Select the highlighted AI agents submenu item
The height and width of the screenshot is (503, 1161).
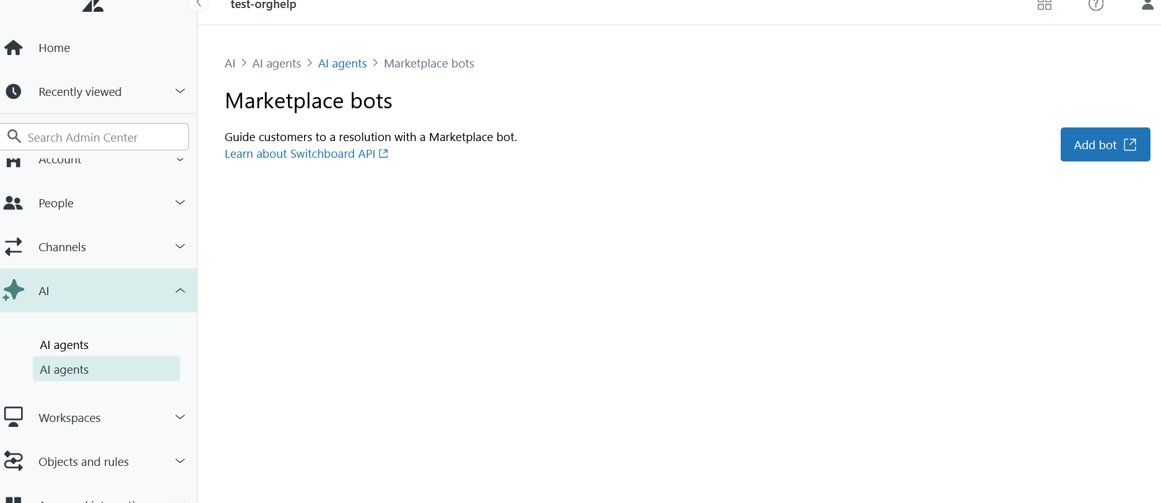point(106,369)
